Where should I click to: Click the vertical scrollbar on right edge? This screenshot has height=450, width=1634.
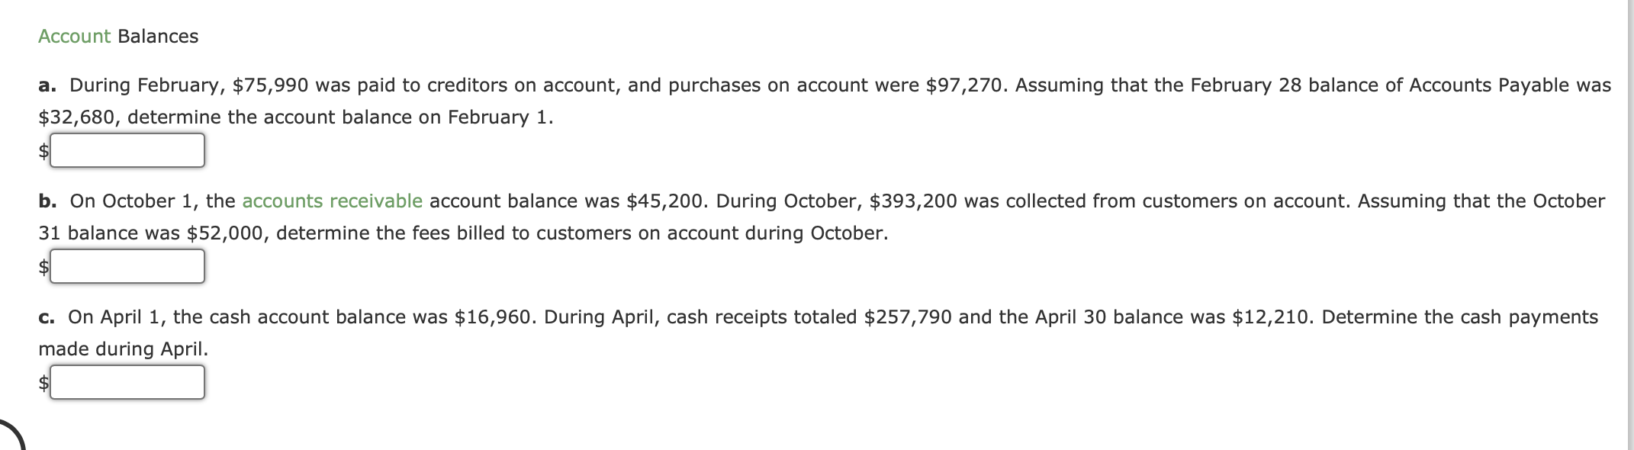coord(1630,225)
